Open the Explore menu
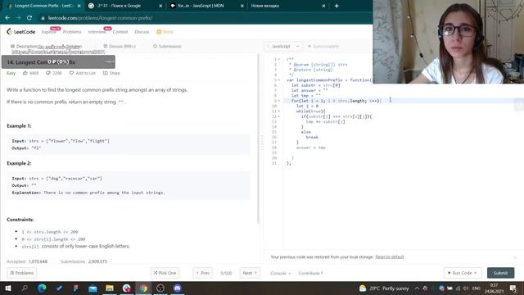Screen dimensions: 524x295 click(48, 32)
